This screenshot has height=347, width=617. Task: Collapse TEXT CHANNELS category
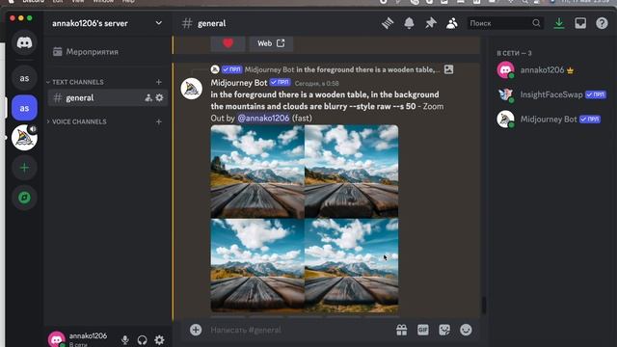(x=75, y=82)
